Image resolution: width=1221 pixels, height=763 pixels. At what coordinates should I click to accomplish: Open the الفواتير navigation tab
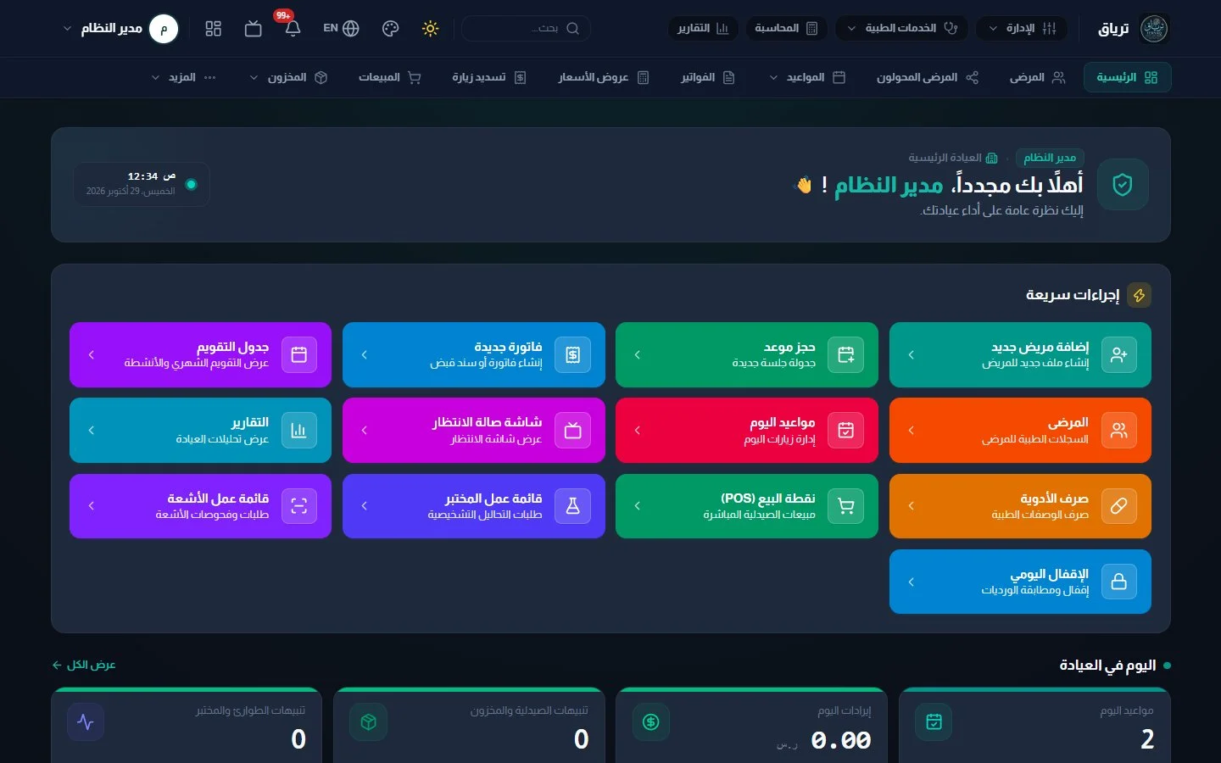[x=708, y=77]
